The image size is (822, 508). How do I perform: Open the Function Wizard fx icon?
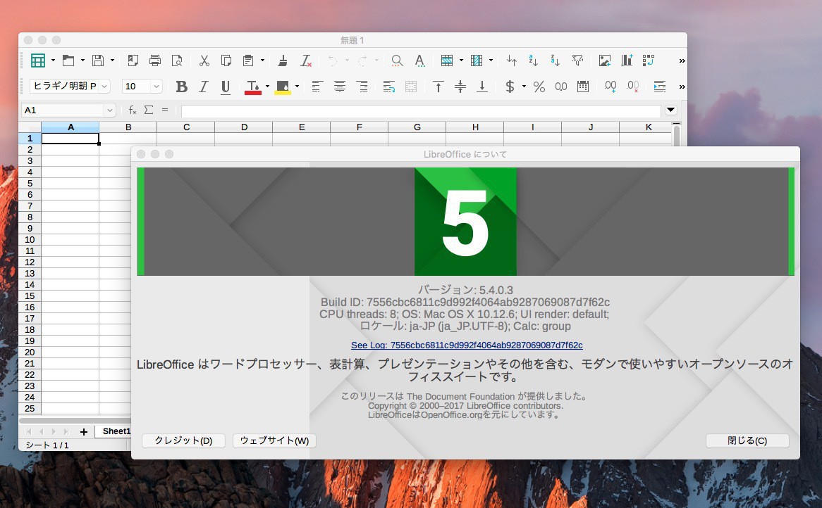coord(133,110)
